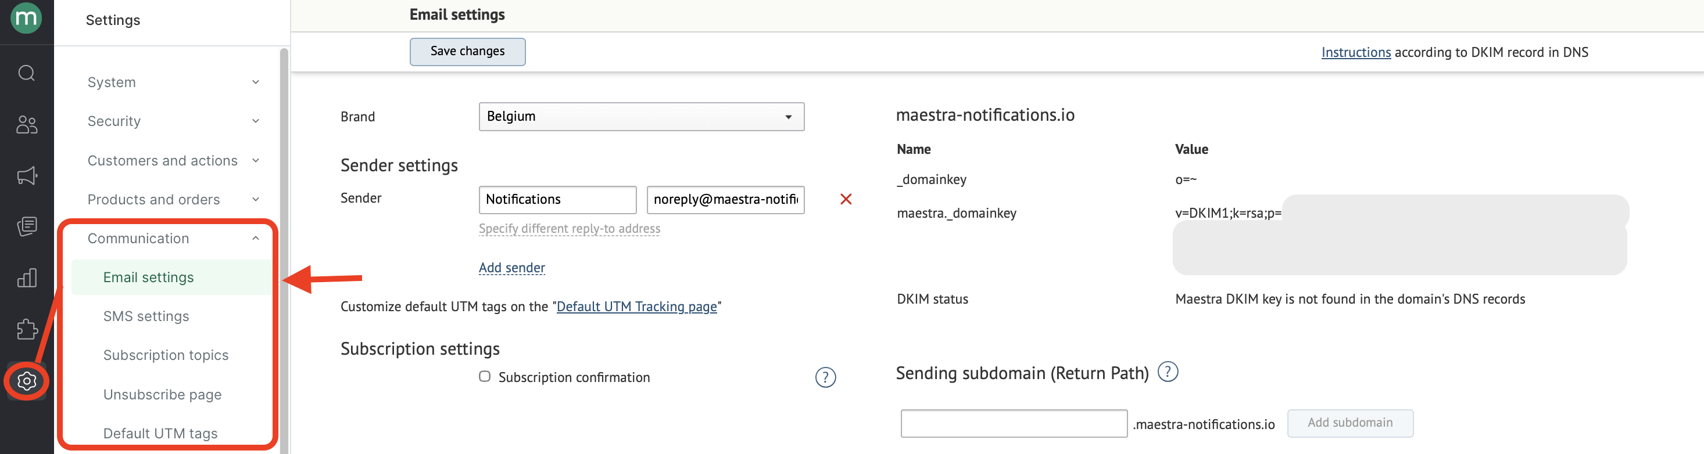
Task: Click Specify different reply-to address link
Action: 569,229
